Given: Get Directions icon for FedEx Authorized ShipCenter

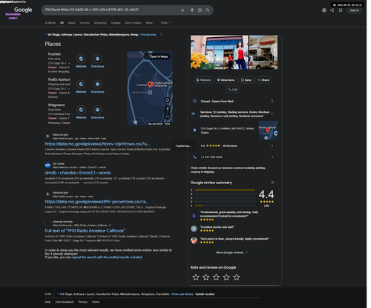Looking at the screenshot, I should pos(97,84).
